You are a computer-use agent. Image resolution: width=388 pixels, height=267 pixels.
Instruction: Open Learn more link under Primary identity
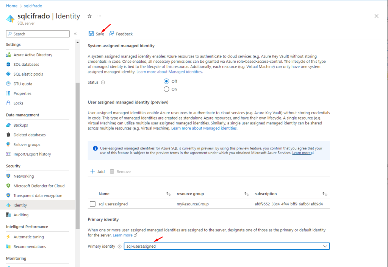125,235
